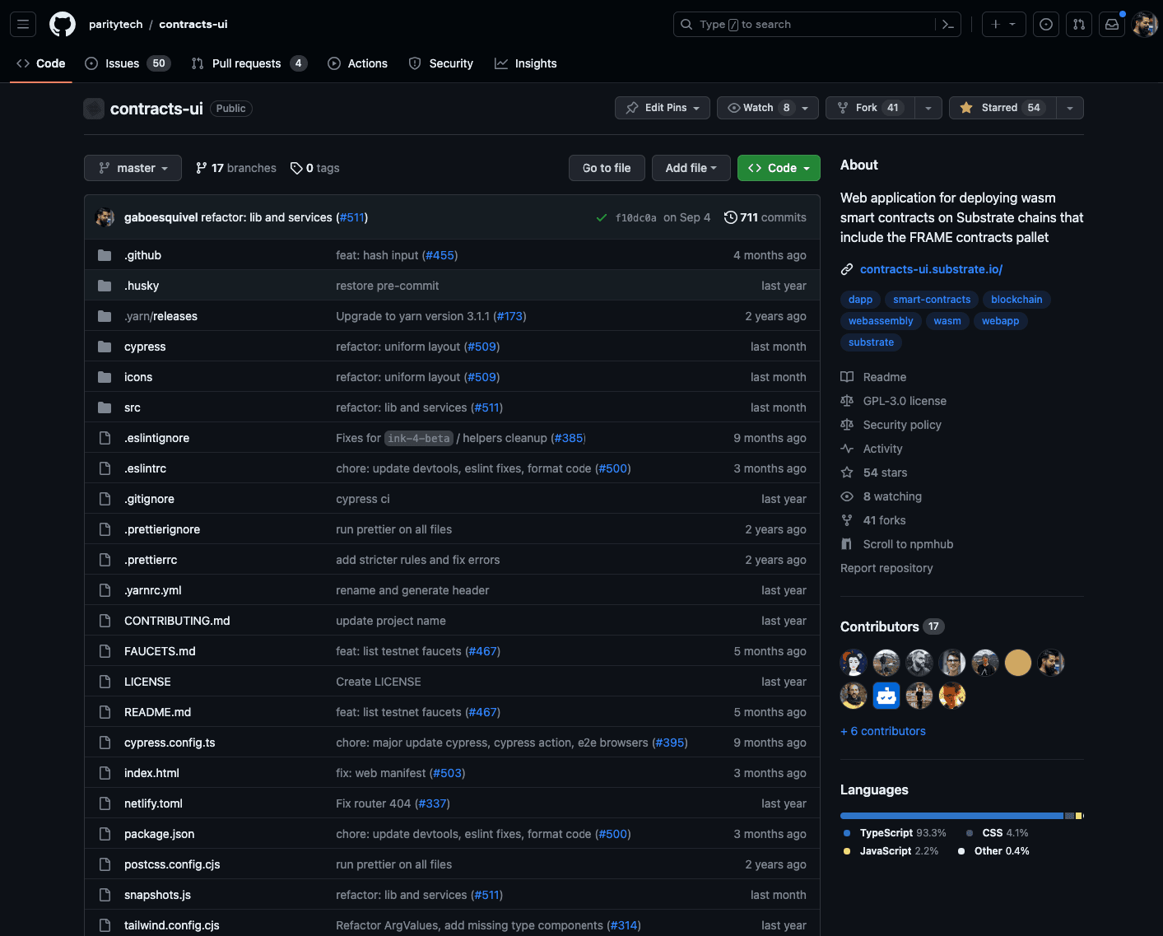Click gaboesquivel's avatar in commit bar
This screenshot has height=936, width=1163.
click(x=105, y=217)
